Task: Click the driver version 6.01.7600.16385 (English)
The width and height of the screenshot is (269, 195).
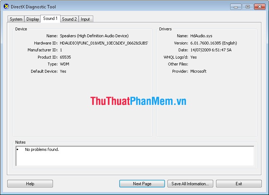Action: pyautogui.click(x=214, y=43)
